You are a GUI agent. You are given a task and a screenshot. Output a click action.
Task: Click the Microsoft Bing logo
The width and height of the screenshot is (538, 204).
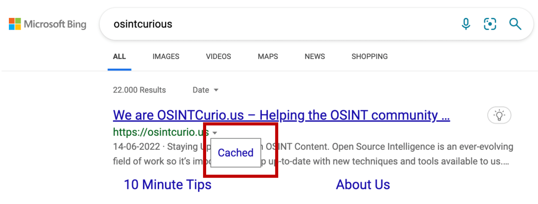48,24
